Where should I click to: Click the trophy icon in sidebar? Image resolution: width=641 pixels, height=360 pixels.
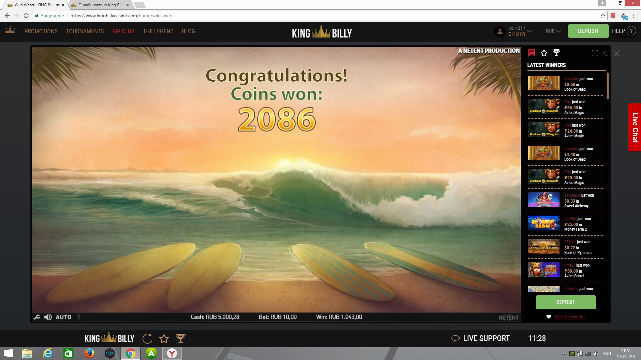(556, 53)
